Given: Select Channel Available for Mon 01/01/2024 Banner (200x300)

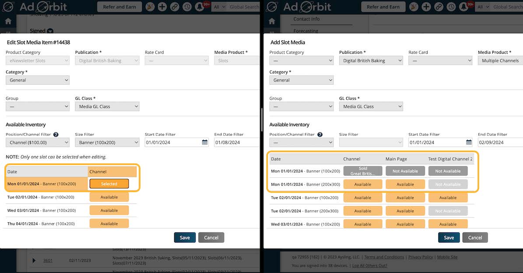Looking at the screenshot, I should point(362,184).
